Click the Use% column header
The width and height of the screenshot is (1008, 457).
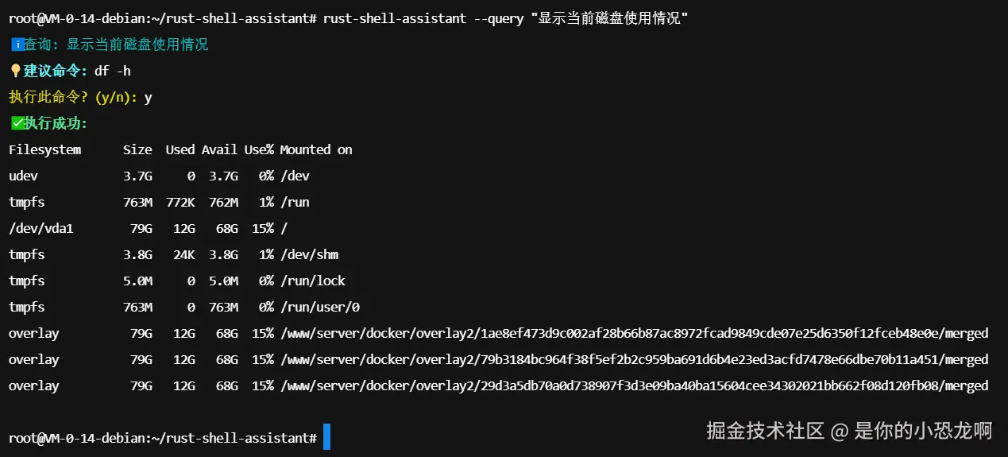click(259, 149)
